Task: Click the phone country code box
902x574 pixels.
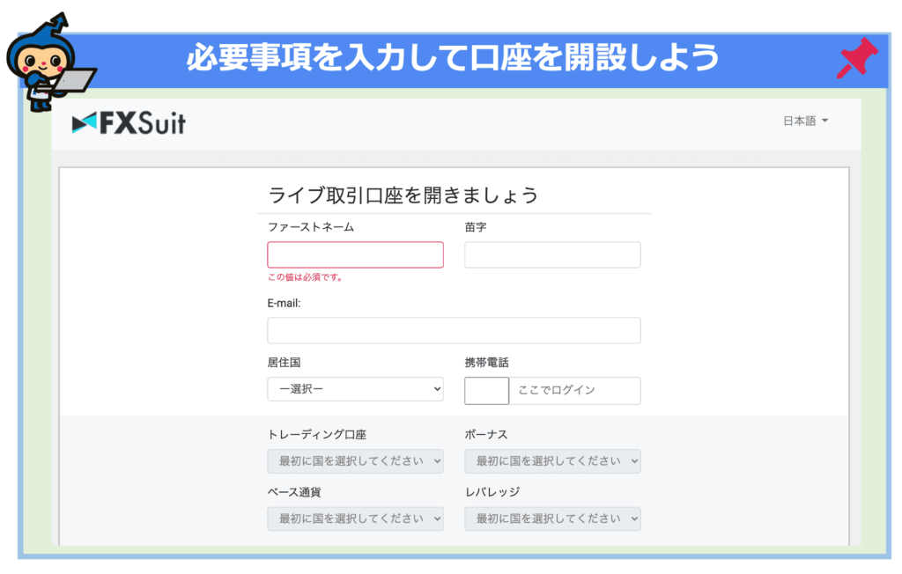Action: (486, 391)
